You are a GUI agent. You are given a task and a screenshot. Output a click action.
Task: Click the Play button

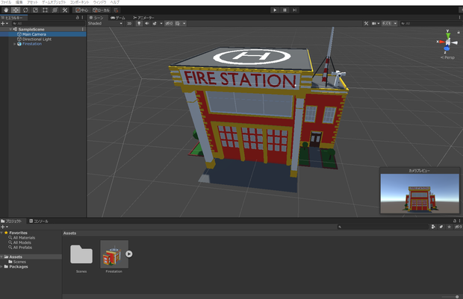[x=275, y=10]
